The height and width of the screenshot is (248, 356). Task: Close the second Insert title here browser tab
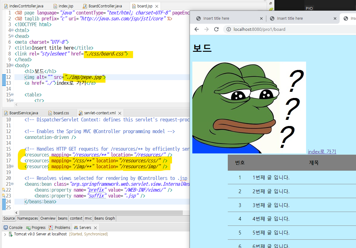[335, 18]
